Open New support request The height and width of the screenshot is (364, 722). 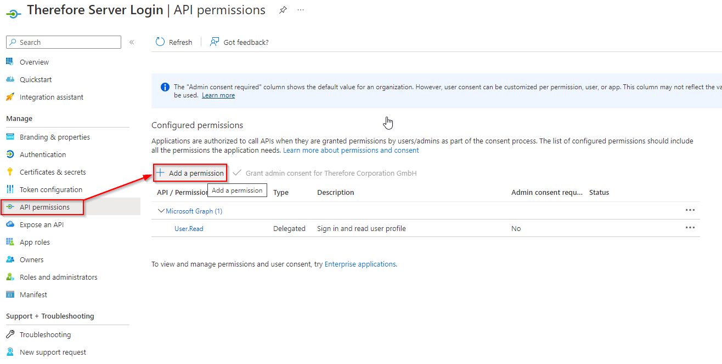[53, 352]
